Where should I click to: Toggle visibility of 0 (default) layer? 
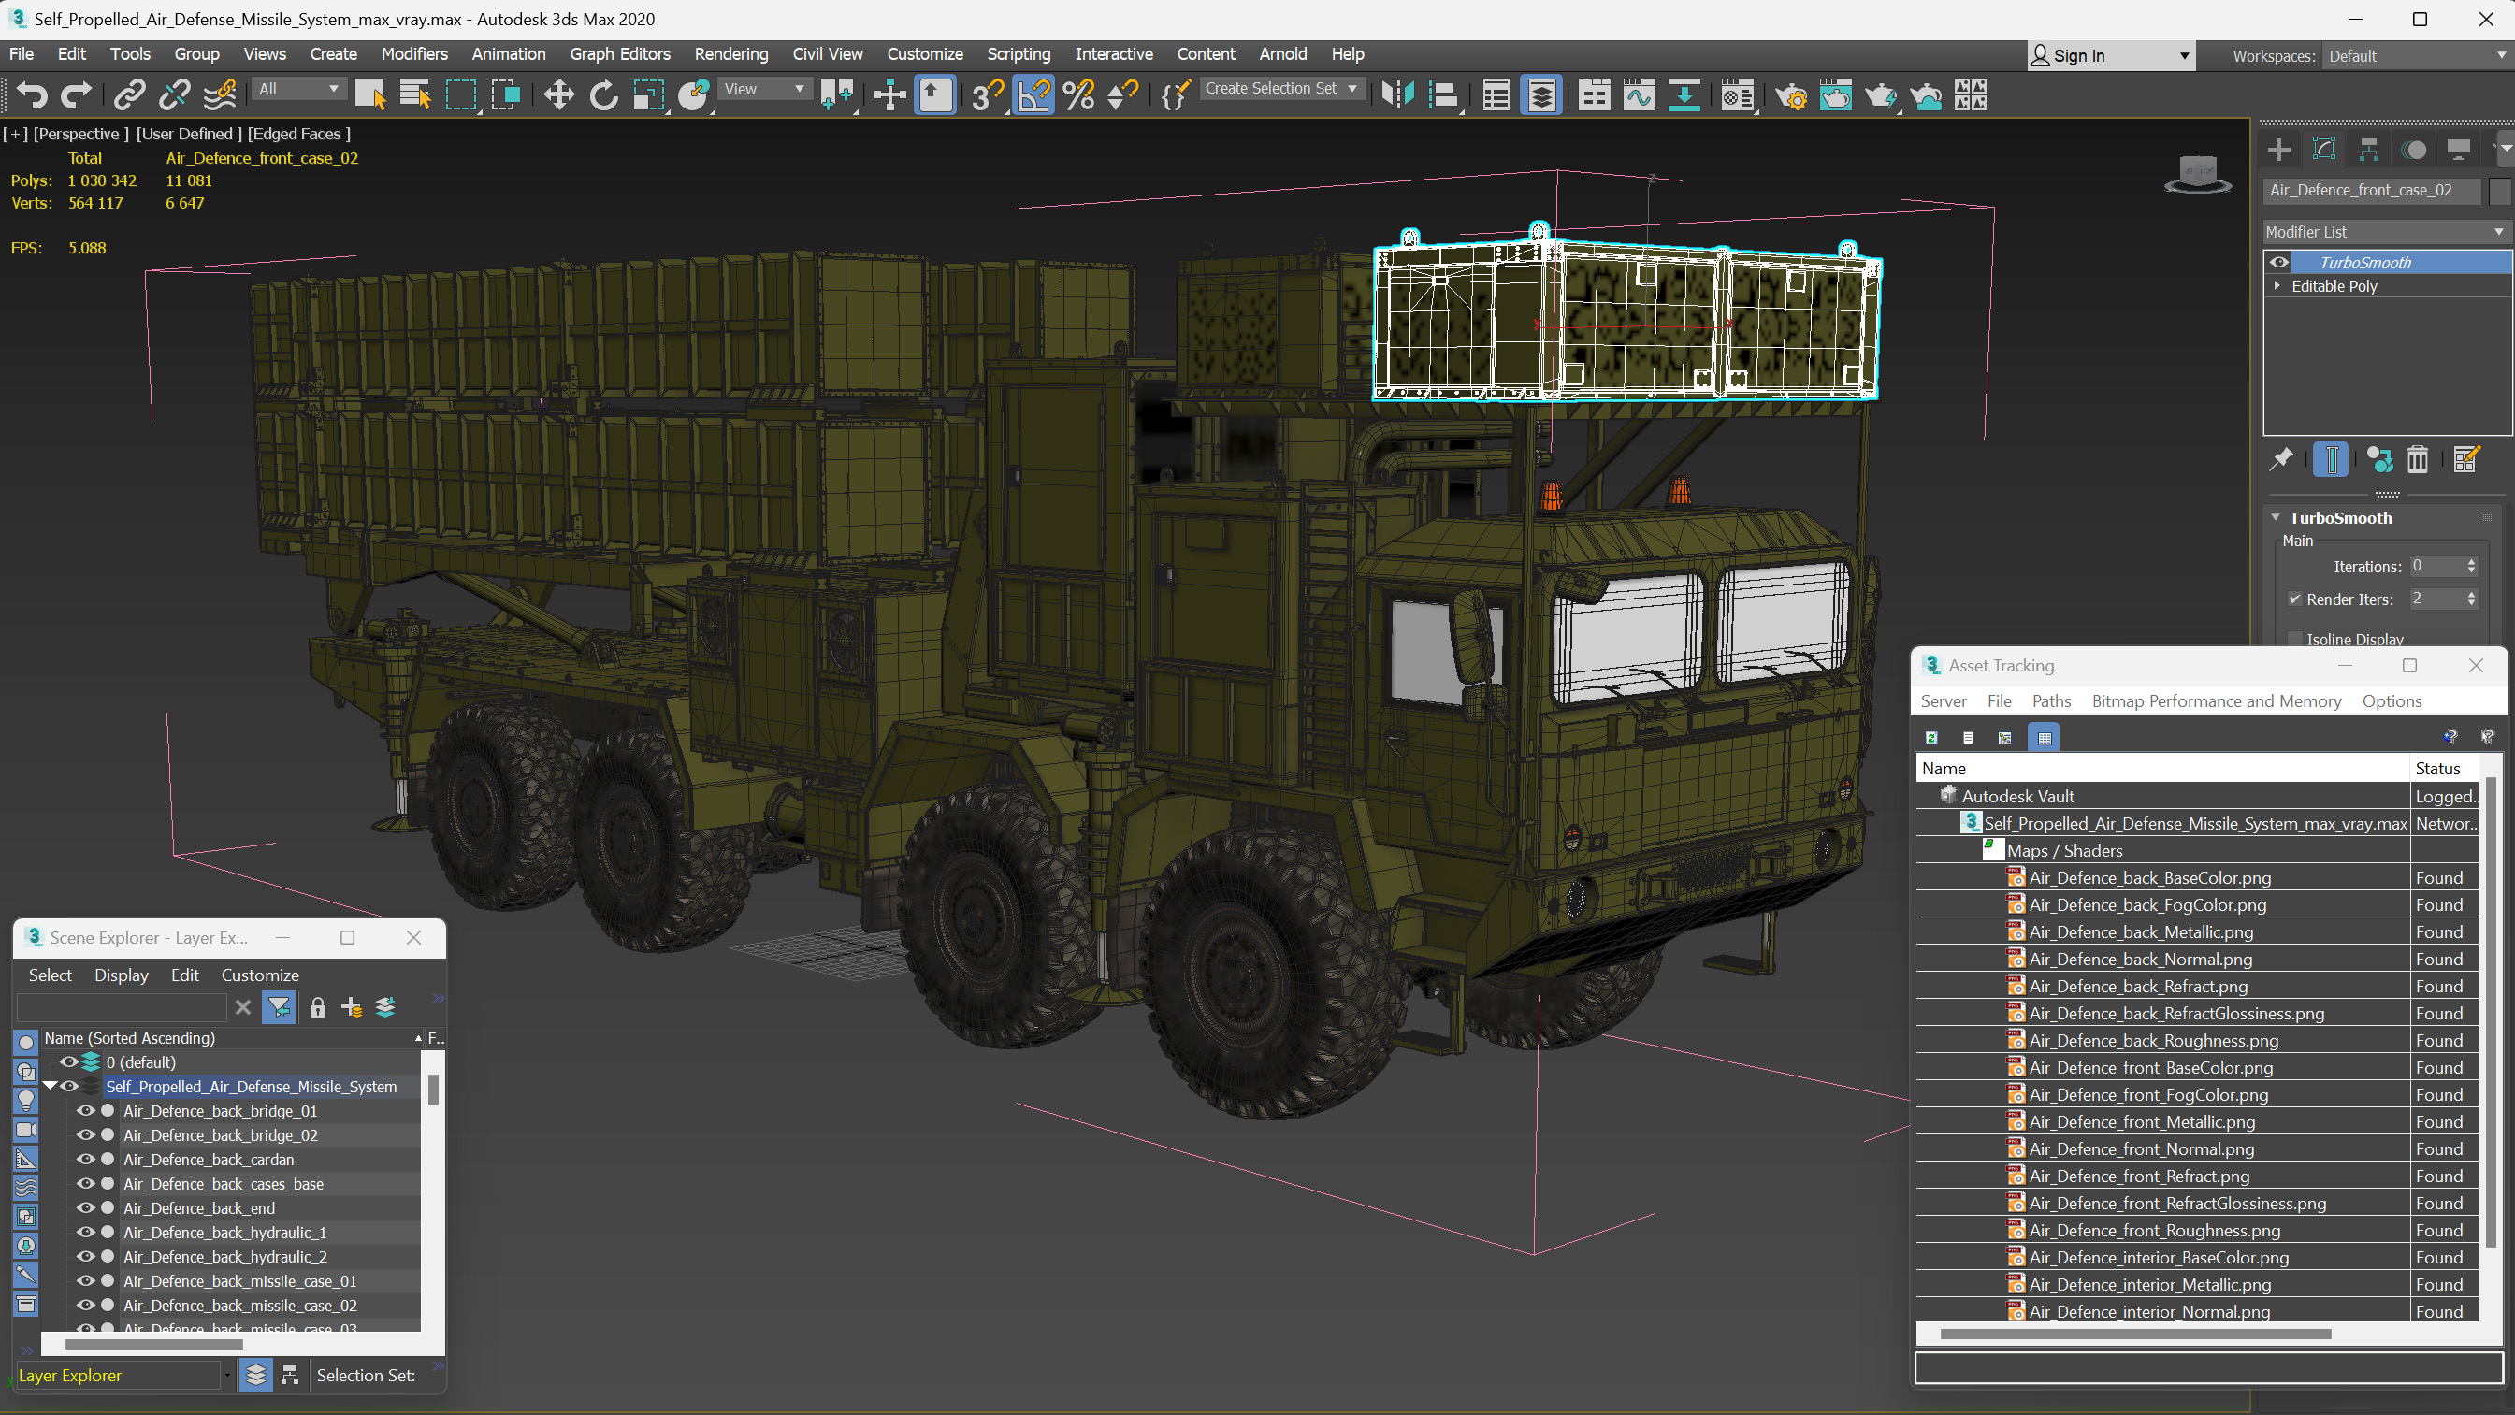pyautogui.click(x=68, y=1061)
